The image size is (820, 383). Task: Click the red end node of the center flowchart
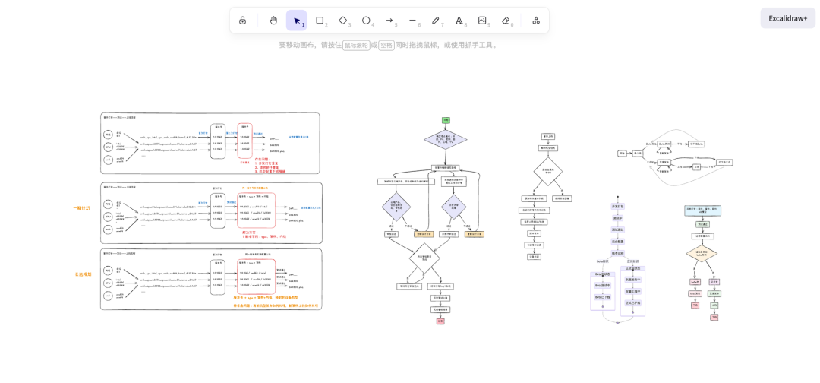[x=440, y=321]
